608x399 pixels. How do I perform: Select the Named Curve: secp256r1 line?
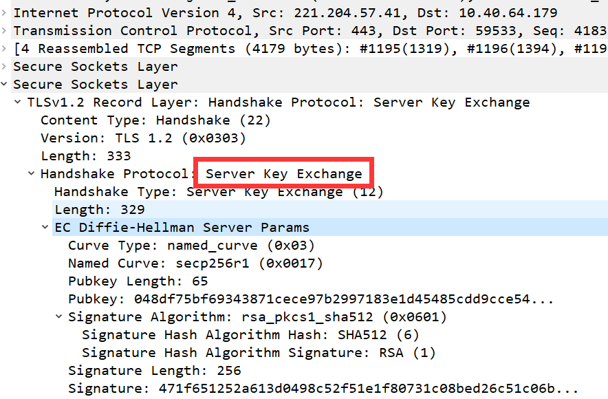coord(195,263)
